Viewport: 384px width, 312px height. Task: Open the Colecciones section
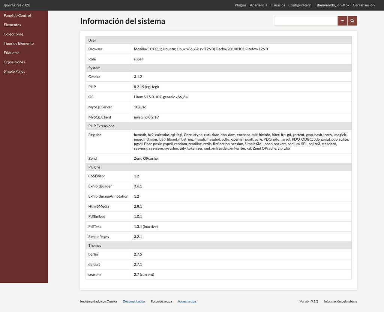(x=13, y=34)
